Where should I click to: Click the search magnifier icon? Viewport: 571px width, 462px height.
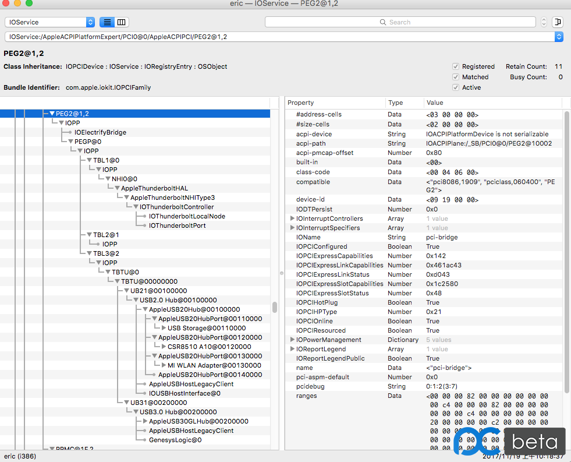[383, 22]
